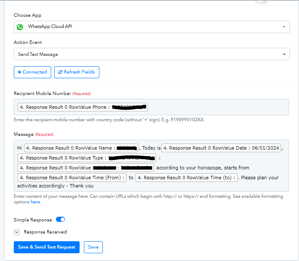299x261 pixels.
Task: Click the refresh arrows icon
Action: (60, 72)
